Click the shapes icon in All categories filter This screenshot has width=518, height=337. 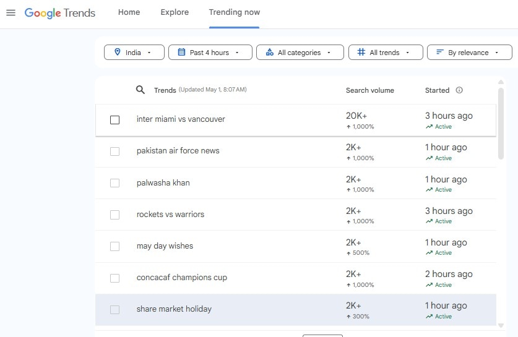click(x=270, y=52)
